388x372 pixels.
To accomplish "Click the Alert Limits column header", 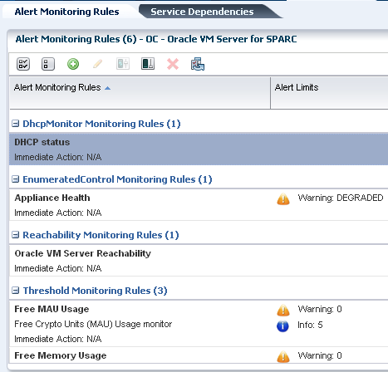I will click(x=329, y=93).
